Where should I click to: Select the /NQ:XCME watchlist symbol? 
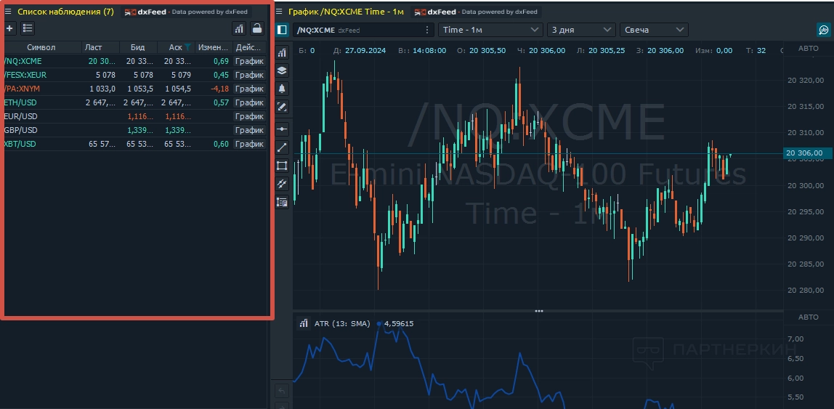(23, 61)
